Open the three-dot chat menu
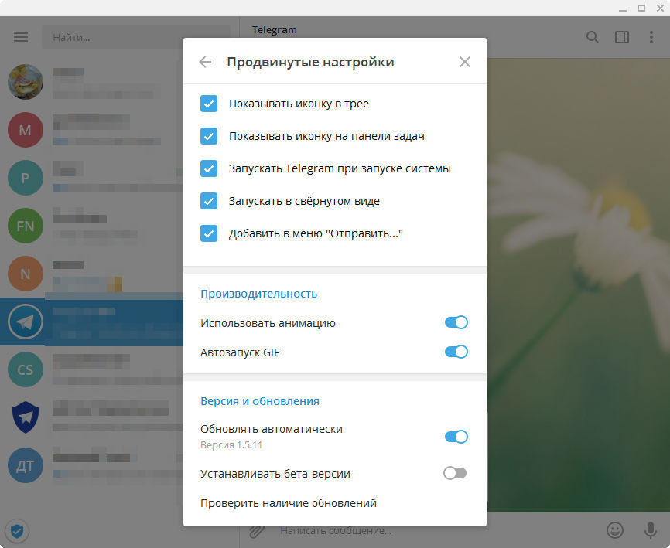The height and width of the screenshot is (548, 670). coord(651,37)
